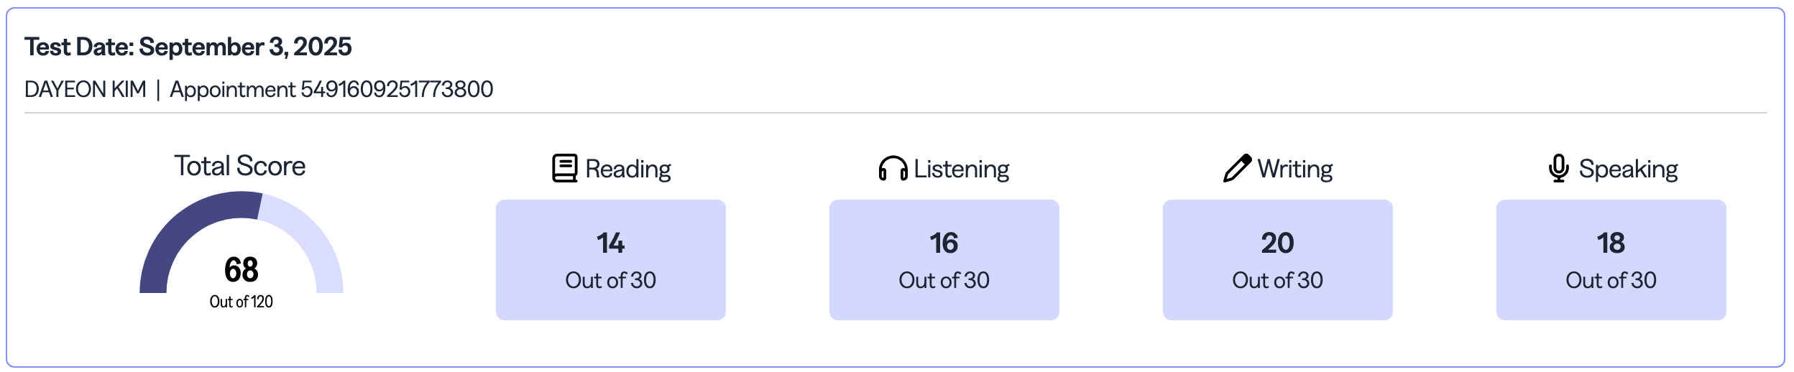Click the total score number 68
This screenshot has width=1794, height=372.
pyautogui.click(x=241, y=270)
